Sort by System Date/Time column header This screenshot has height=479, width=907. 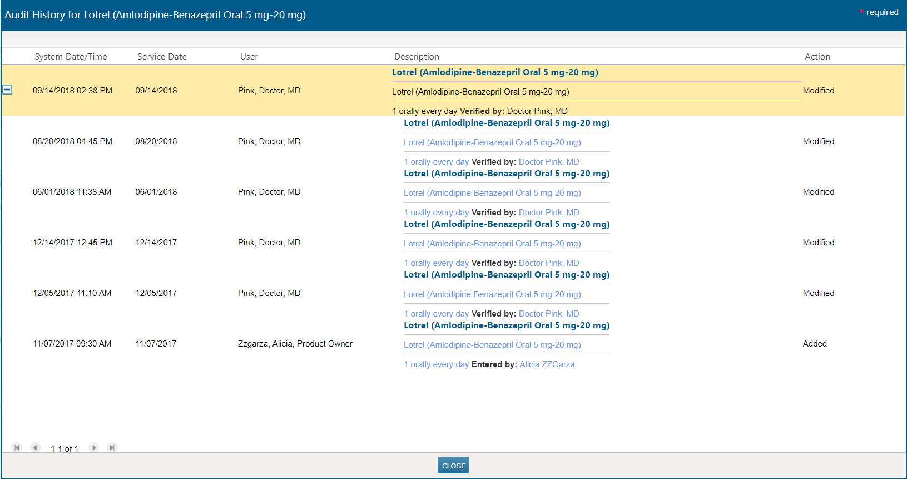71,57
